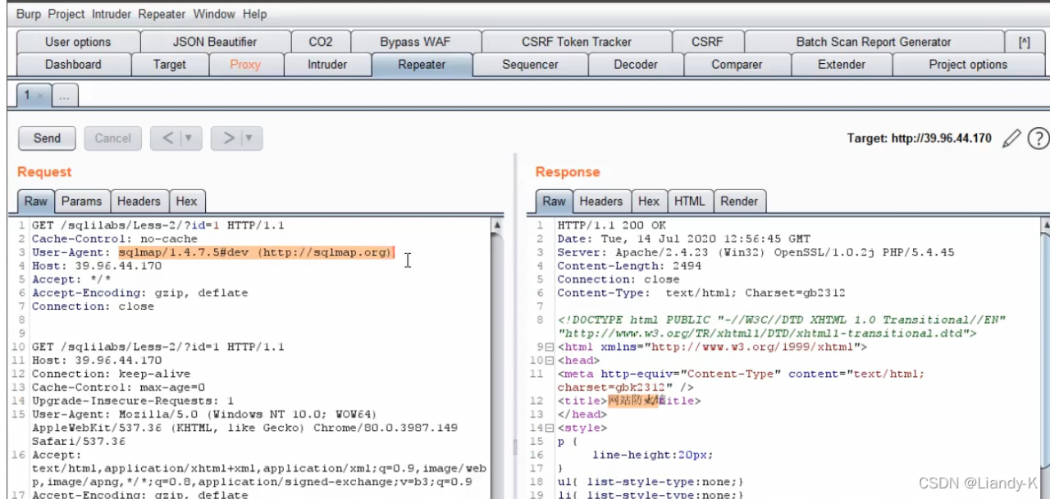This screenshot has width=1050, height=499.
Task: Select the Repeater tool tab
Action: click(422, 65)
